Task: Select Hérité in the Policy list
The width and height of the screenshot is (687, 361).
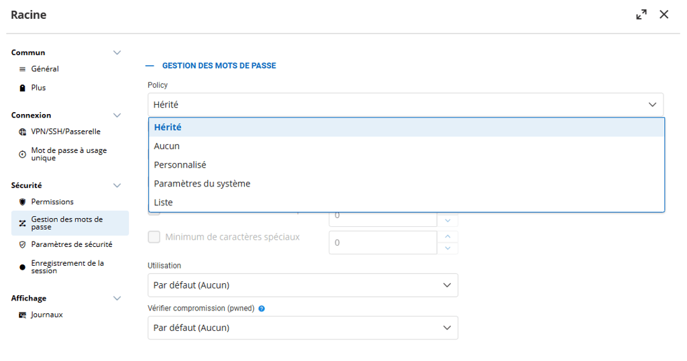Action: tap(407, 127)
